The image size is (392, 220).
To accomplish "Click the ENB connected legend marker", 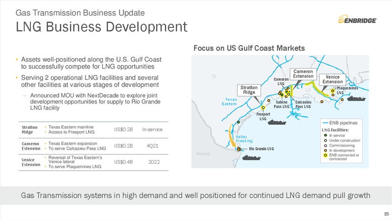I will pyautogui.click(x=325, y=155).
